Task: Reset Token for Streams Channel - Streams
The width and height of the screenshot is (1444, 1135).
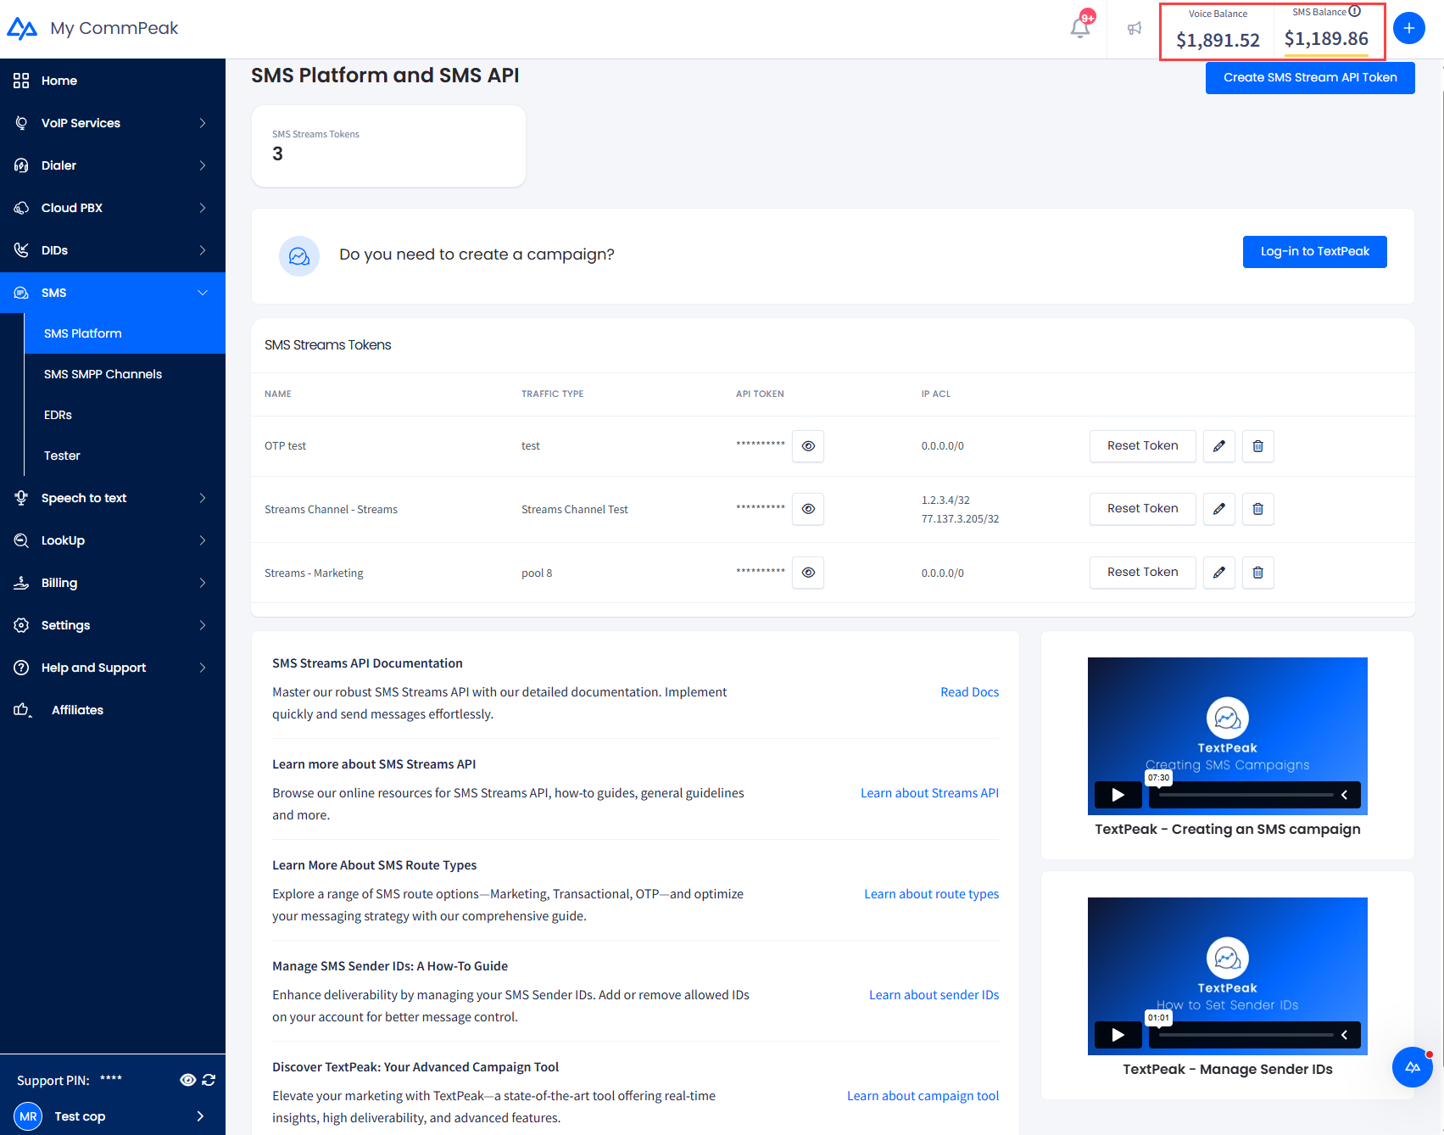Action: [x=1142, y=509]
